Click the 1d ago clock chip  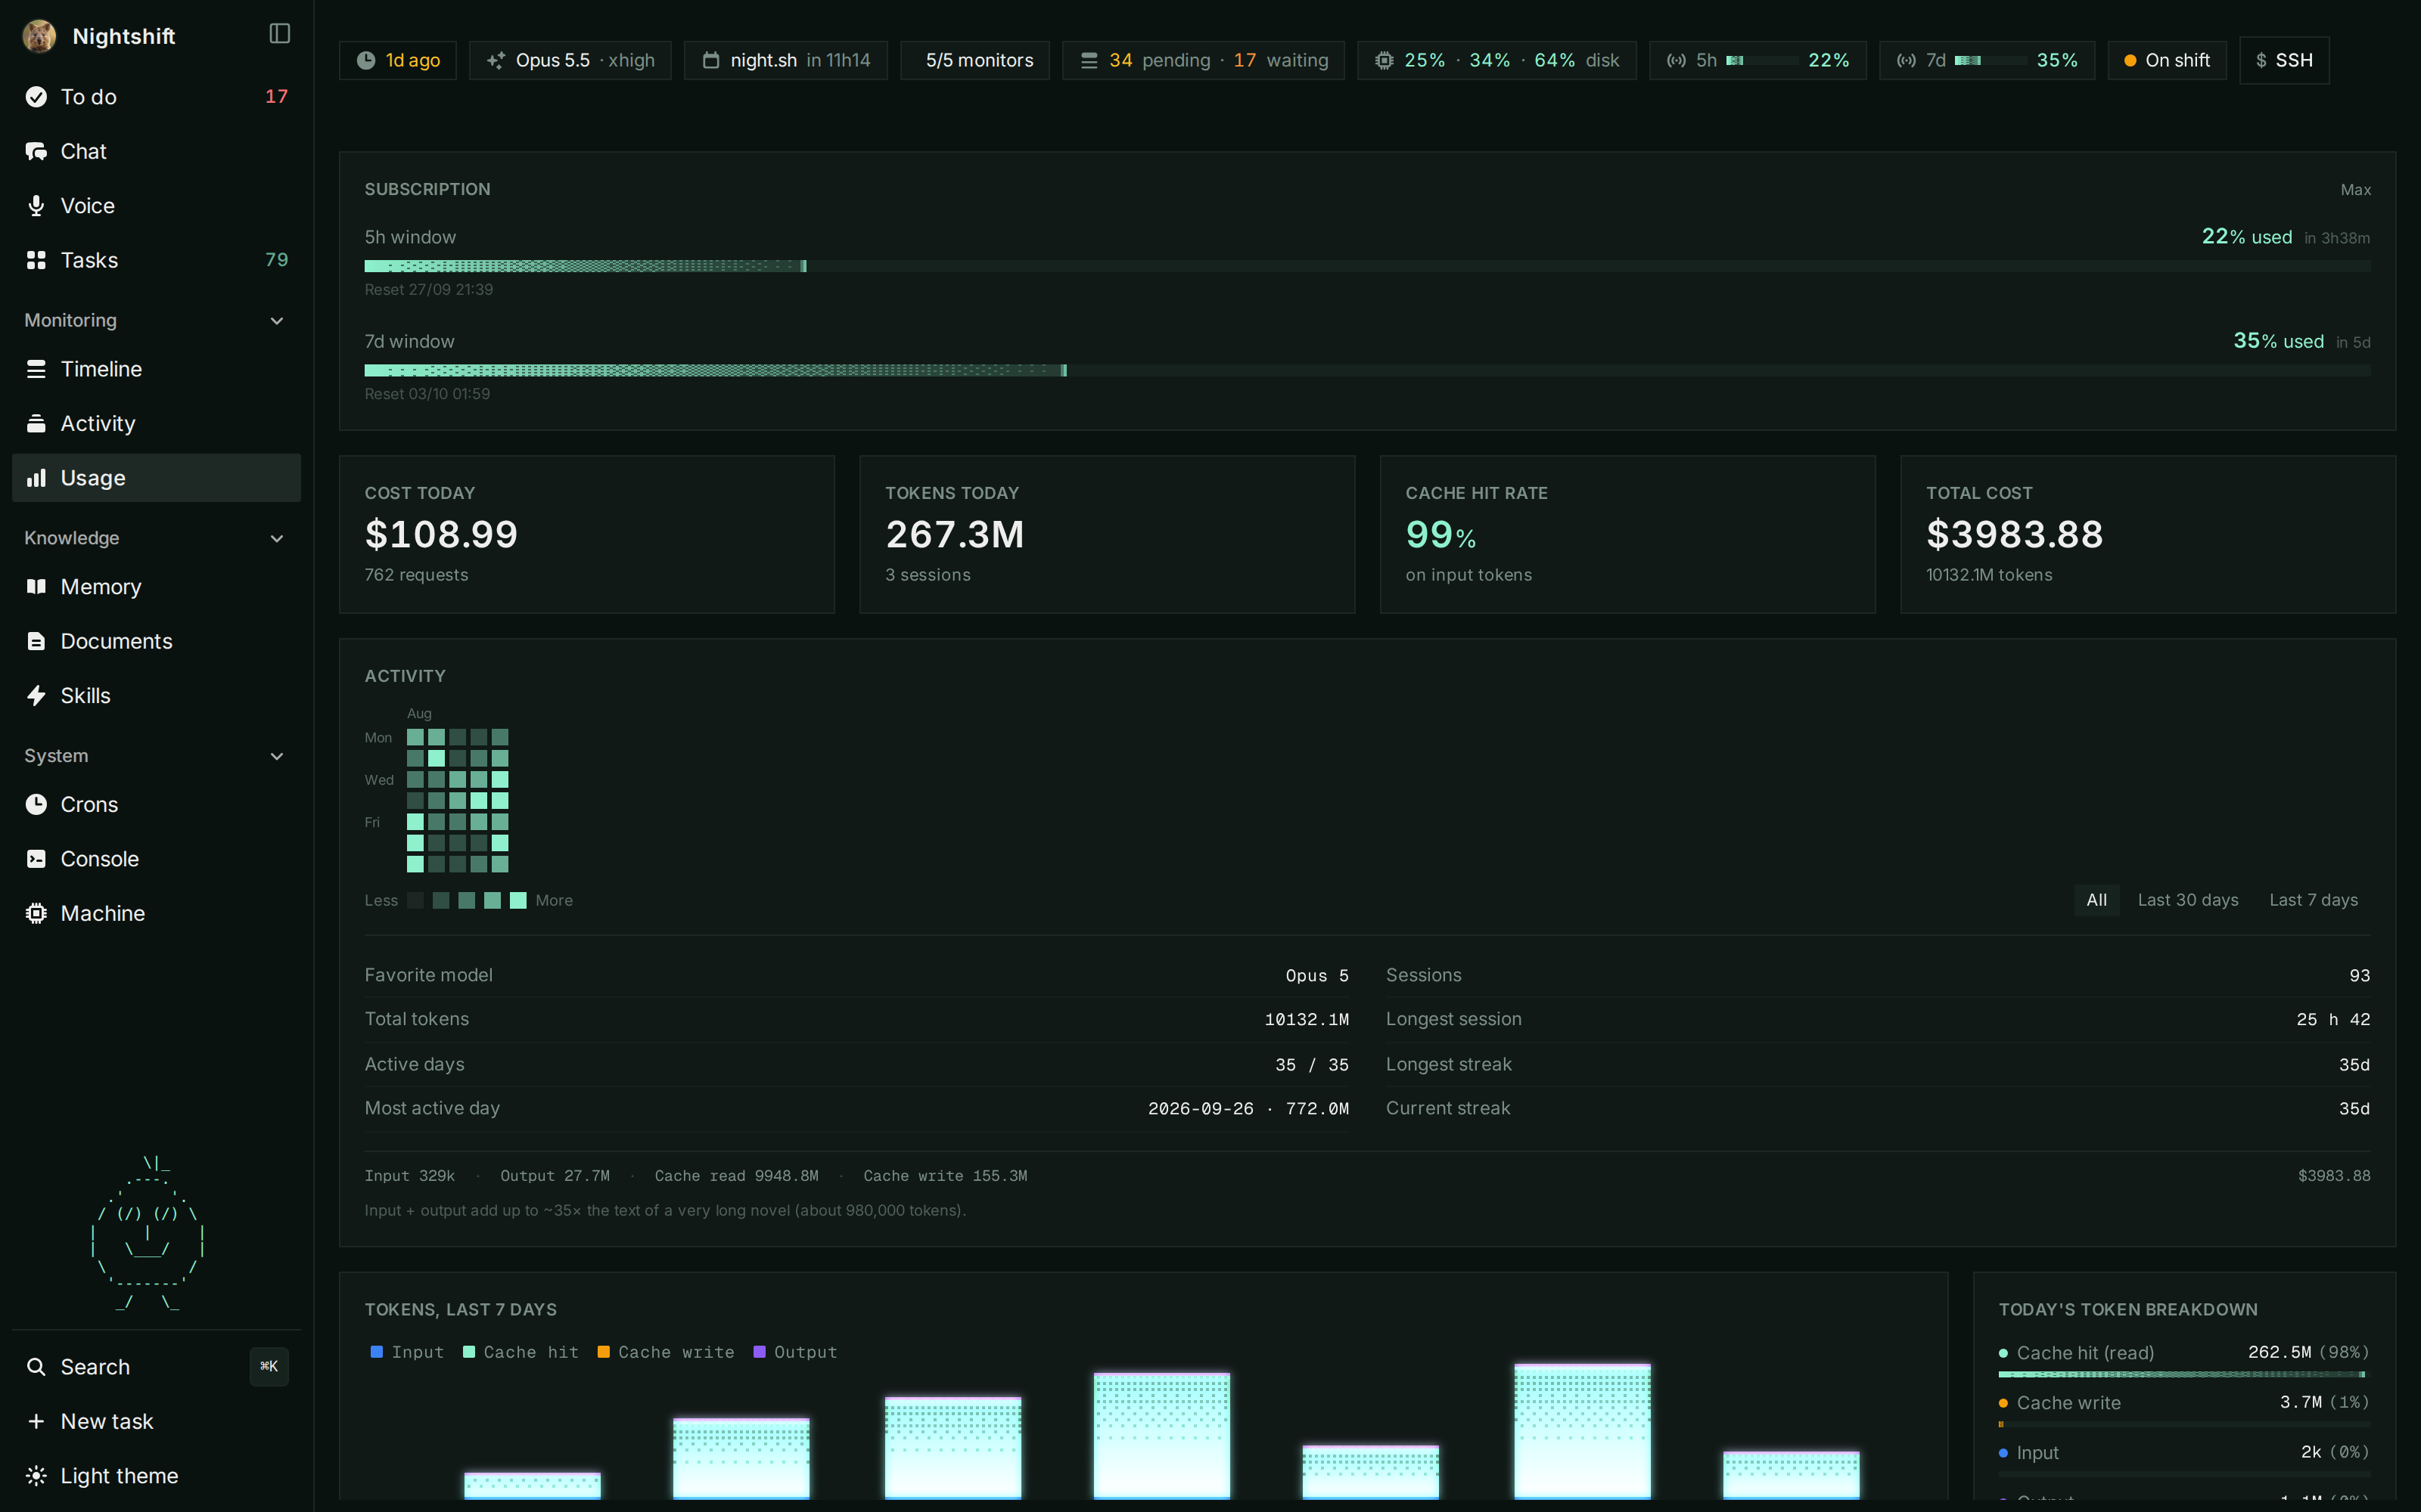(x=398, y=60)
